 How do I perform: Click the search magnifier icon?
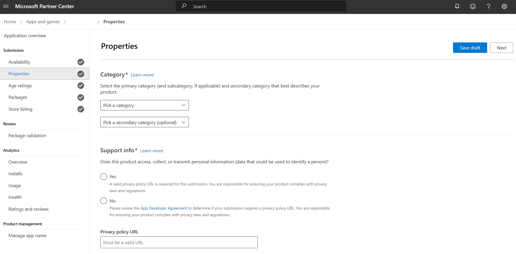184,6
